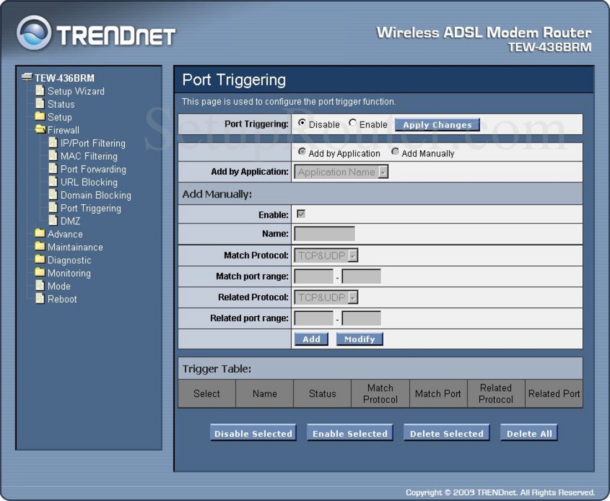Click inside the Name input field

pos(324,234)
